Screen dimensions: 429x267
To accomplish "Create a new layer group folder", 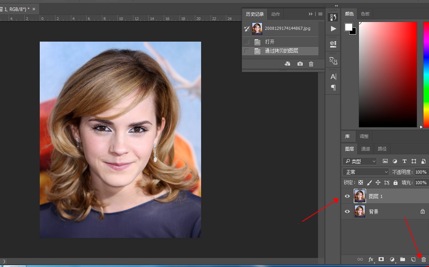I will pos(403,260).
